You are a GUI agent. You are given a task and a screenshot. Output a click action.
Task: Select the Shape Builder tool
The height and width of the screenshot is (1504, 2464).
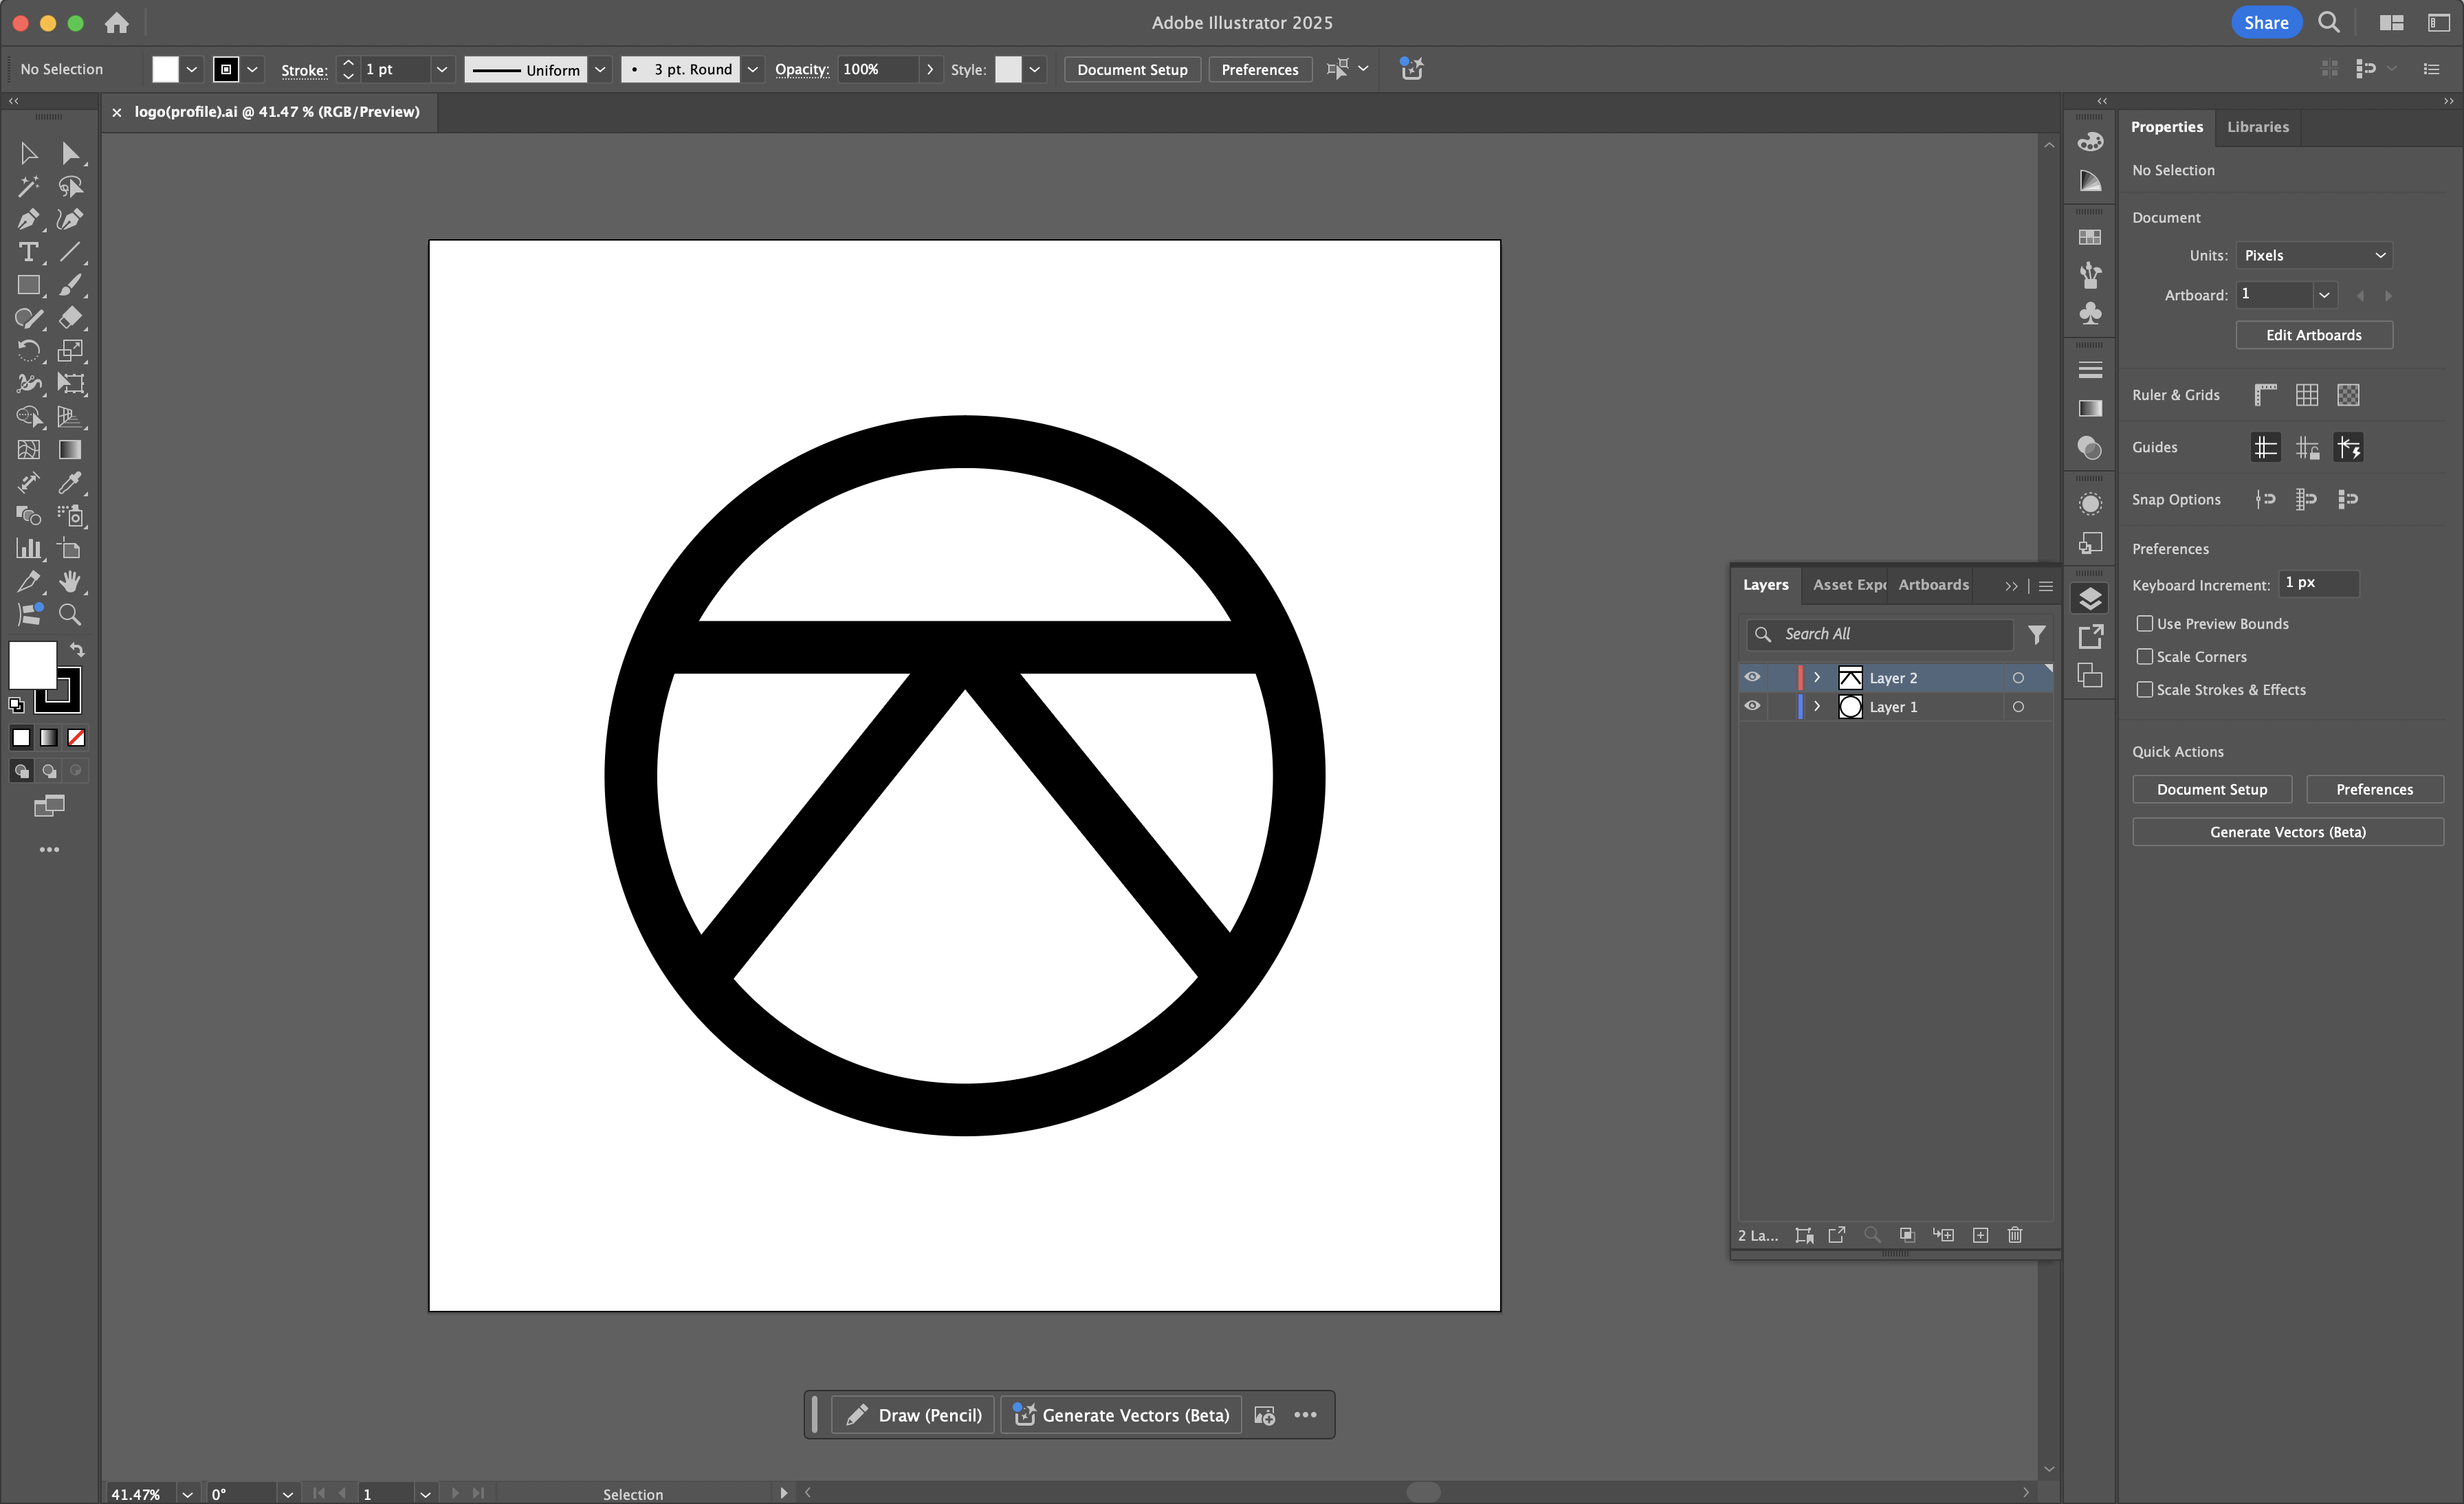tap(28, 417)
